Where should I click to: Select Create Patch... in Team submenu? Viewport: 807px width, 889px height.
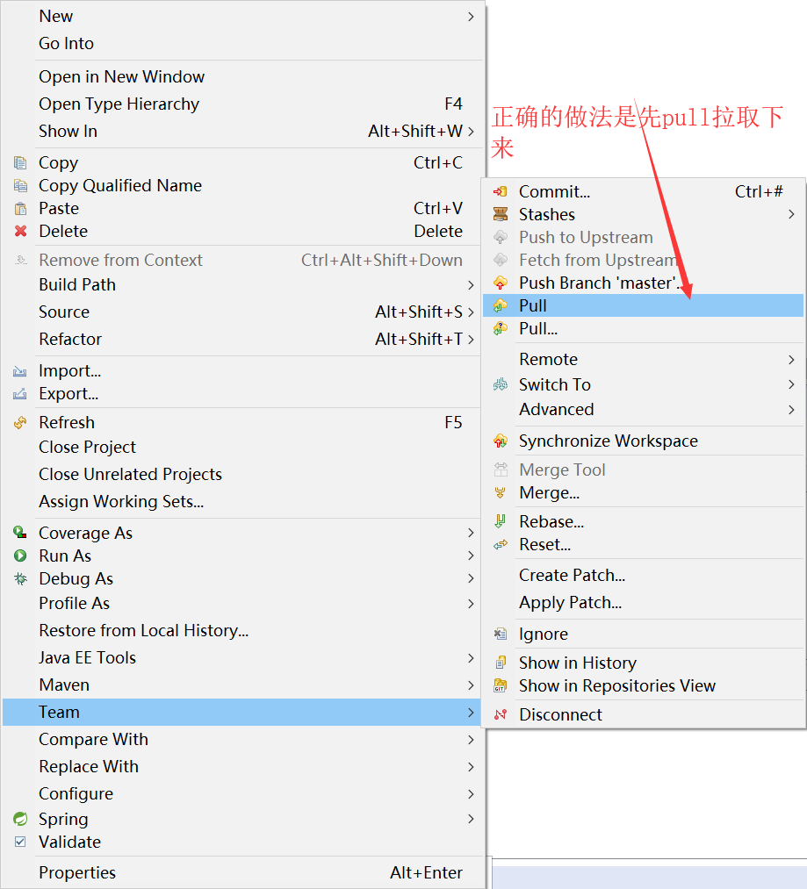[x=643, y=575]
